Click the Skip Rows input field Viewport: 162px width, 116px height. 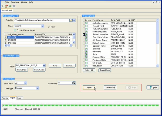[65, 83]
